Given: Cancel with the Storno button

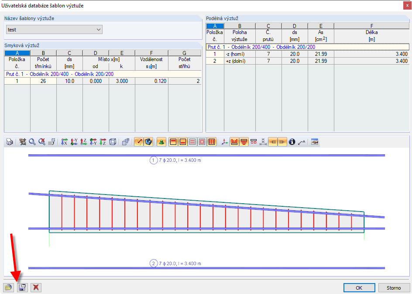Looking at the screenshot, I should (394, 288).
